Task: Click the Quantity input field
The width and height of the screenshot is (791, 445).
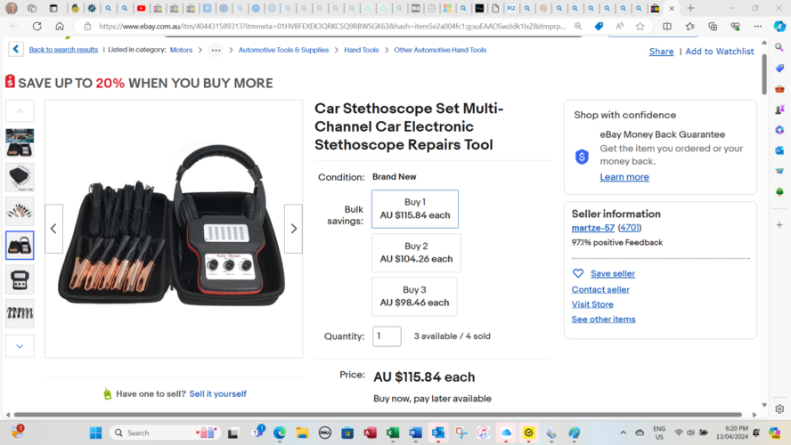Action: (x=387, y=336)
